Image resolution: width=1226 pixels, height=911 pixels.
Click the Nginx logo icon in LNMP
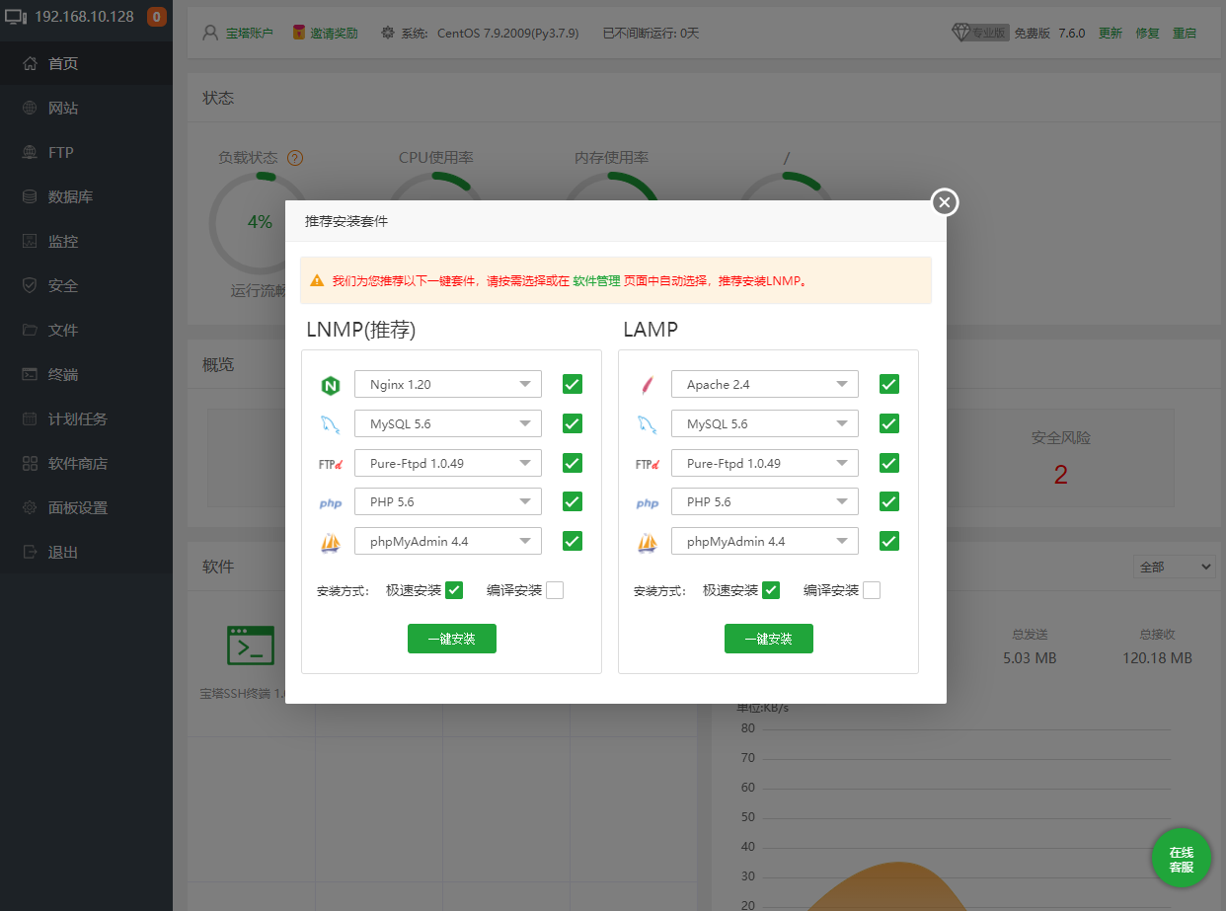coord(330,385)
